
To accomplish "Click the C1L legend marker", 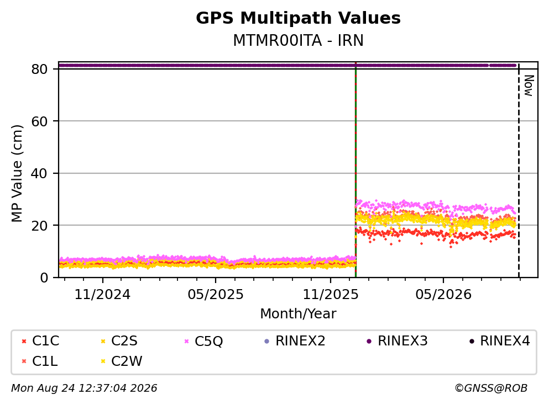I will (24, 361).
